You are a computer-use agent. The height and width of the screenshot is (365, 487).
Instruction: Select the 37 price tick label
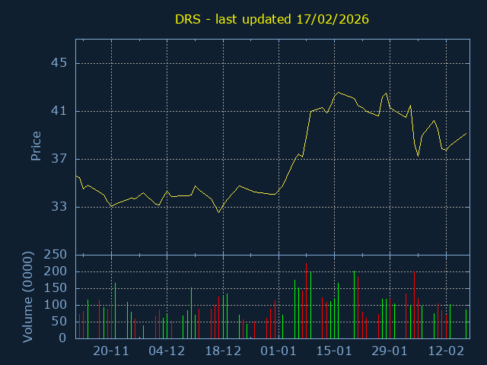coord(59,159)
